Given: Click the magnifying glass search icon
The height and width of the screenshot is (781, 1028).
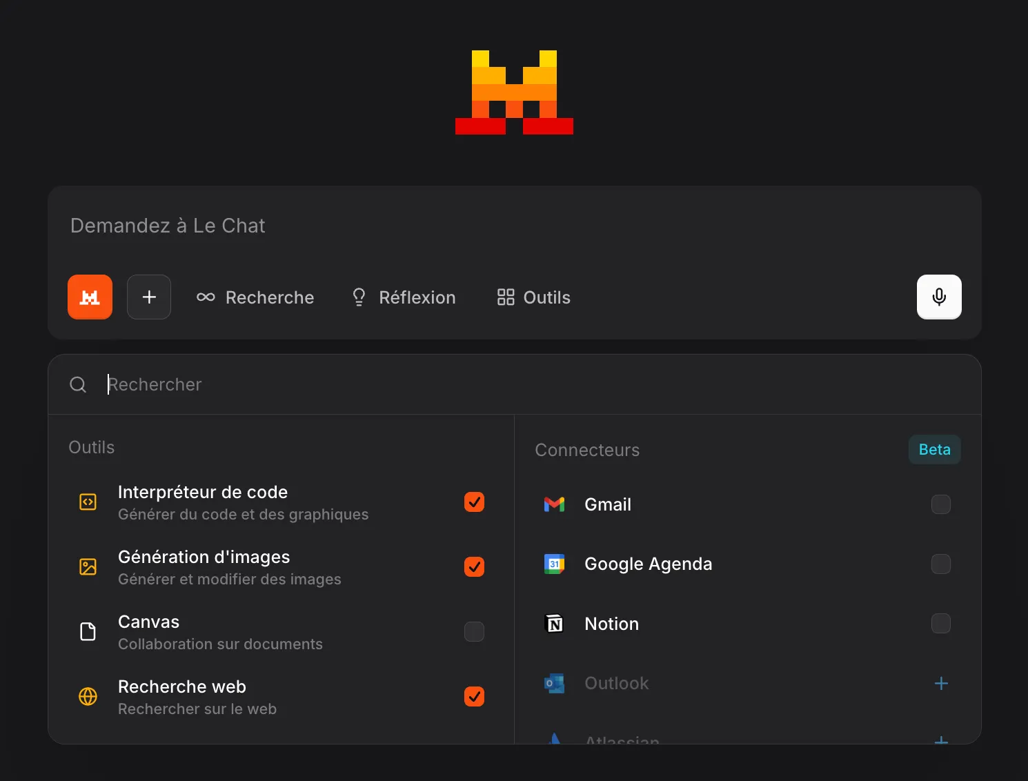Looking at the screenshot, I should click(x=78, y=384).
